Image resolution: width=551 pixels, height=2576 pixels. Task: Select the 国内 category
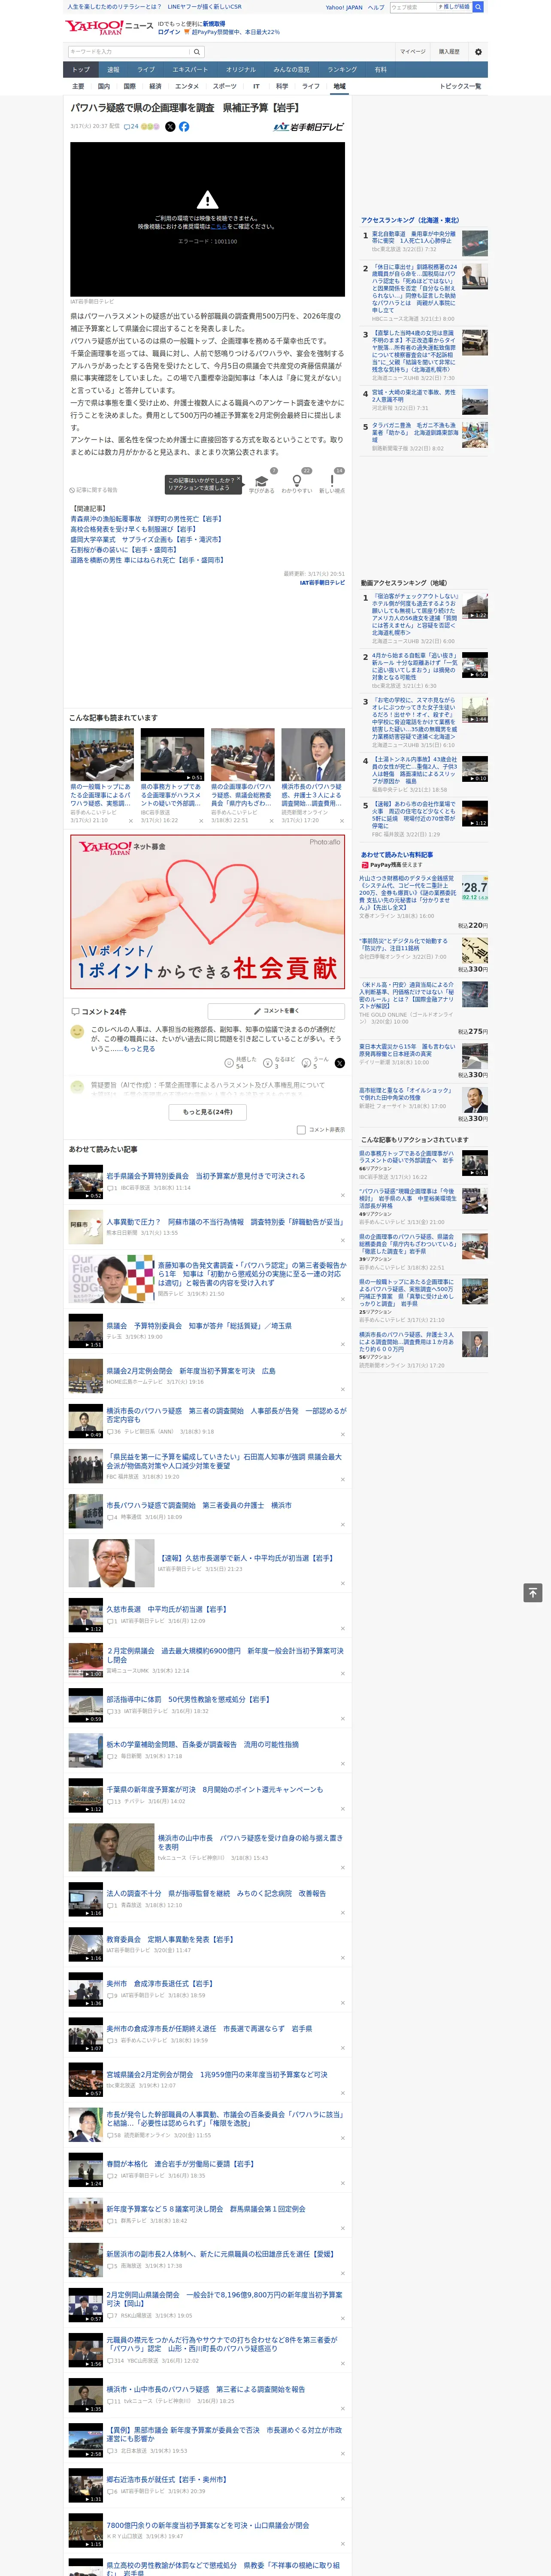click(104, 86)
